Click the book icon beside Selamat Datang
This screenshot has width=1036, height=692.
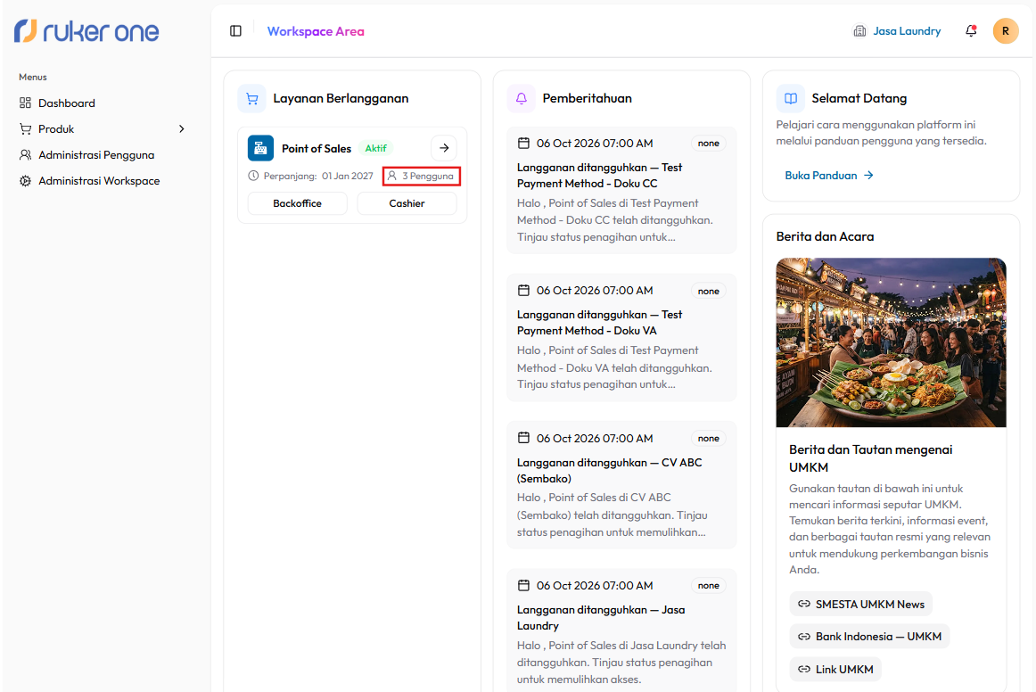(x=790, y=98)
